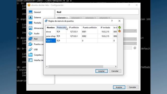Click host port 8082 cell
The height and width of the screenshot is (94, 167).
click(x=90, y=36)
